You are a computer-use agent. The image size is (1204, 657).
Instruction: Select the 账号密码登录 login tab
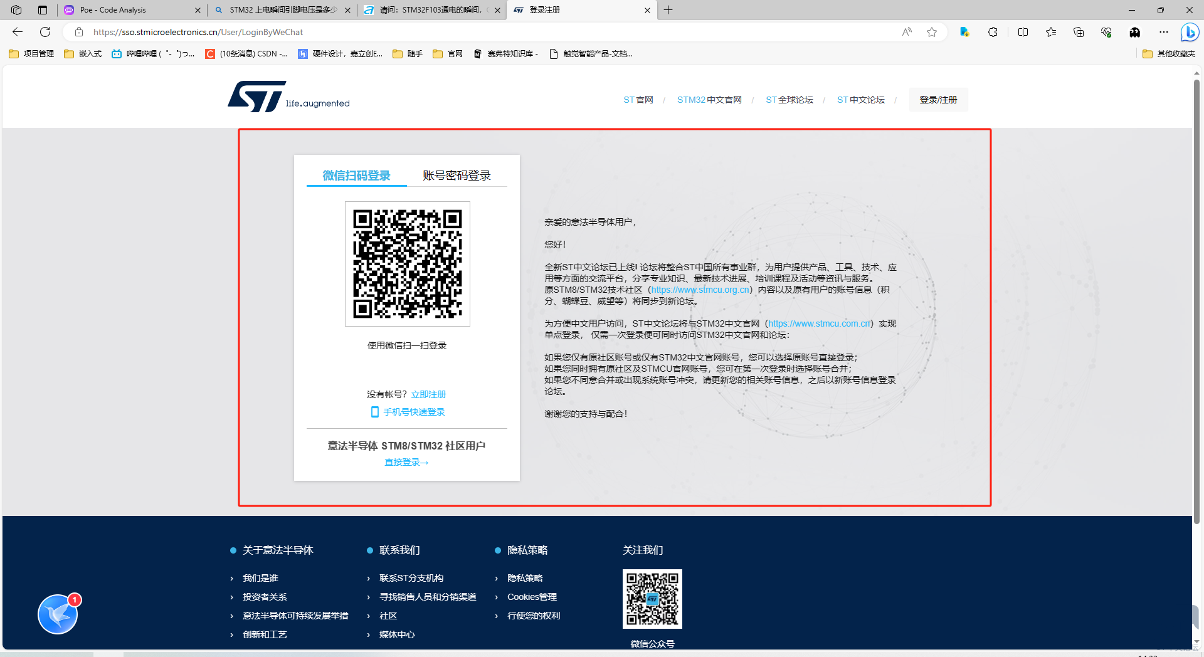point(457,176)
